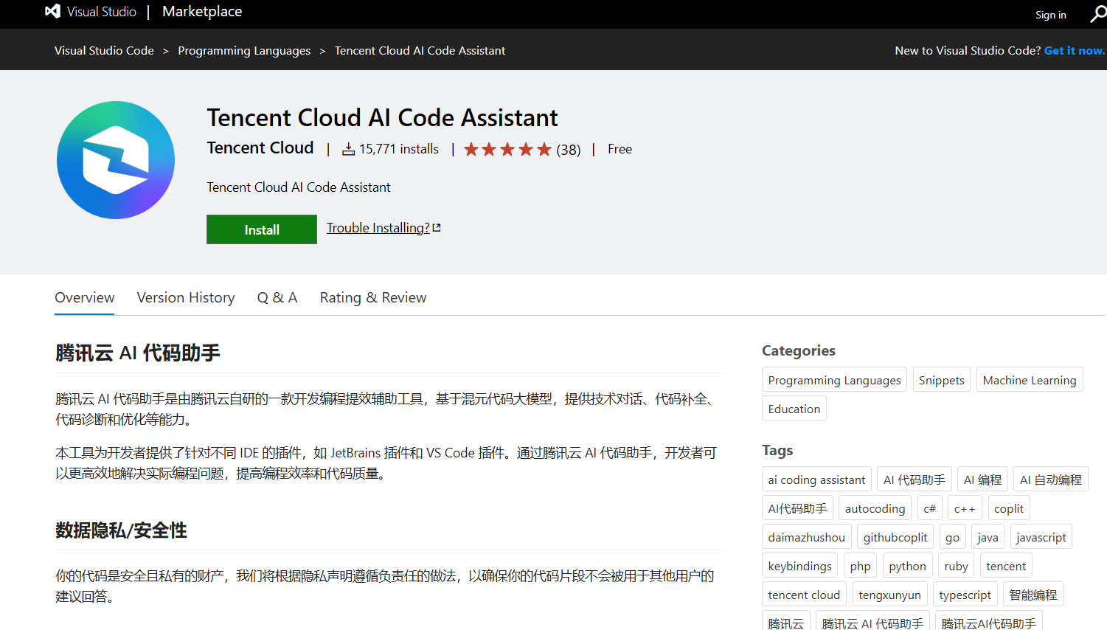
Task: Click the Categories heading
Action: point(799,350)
